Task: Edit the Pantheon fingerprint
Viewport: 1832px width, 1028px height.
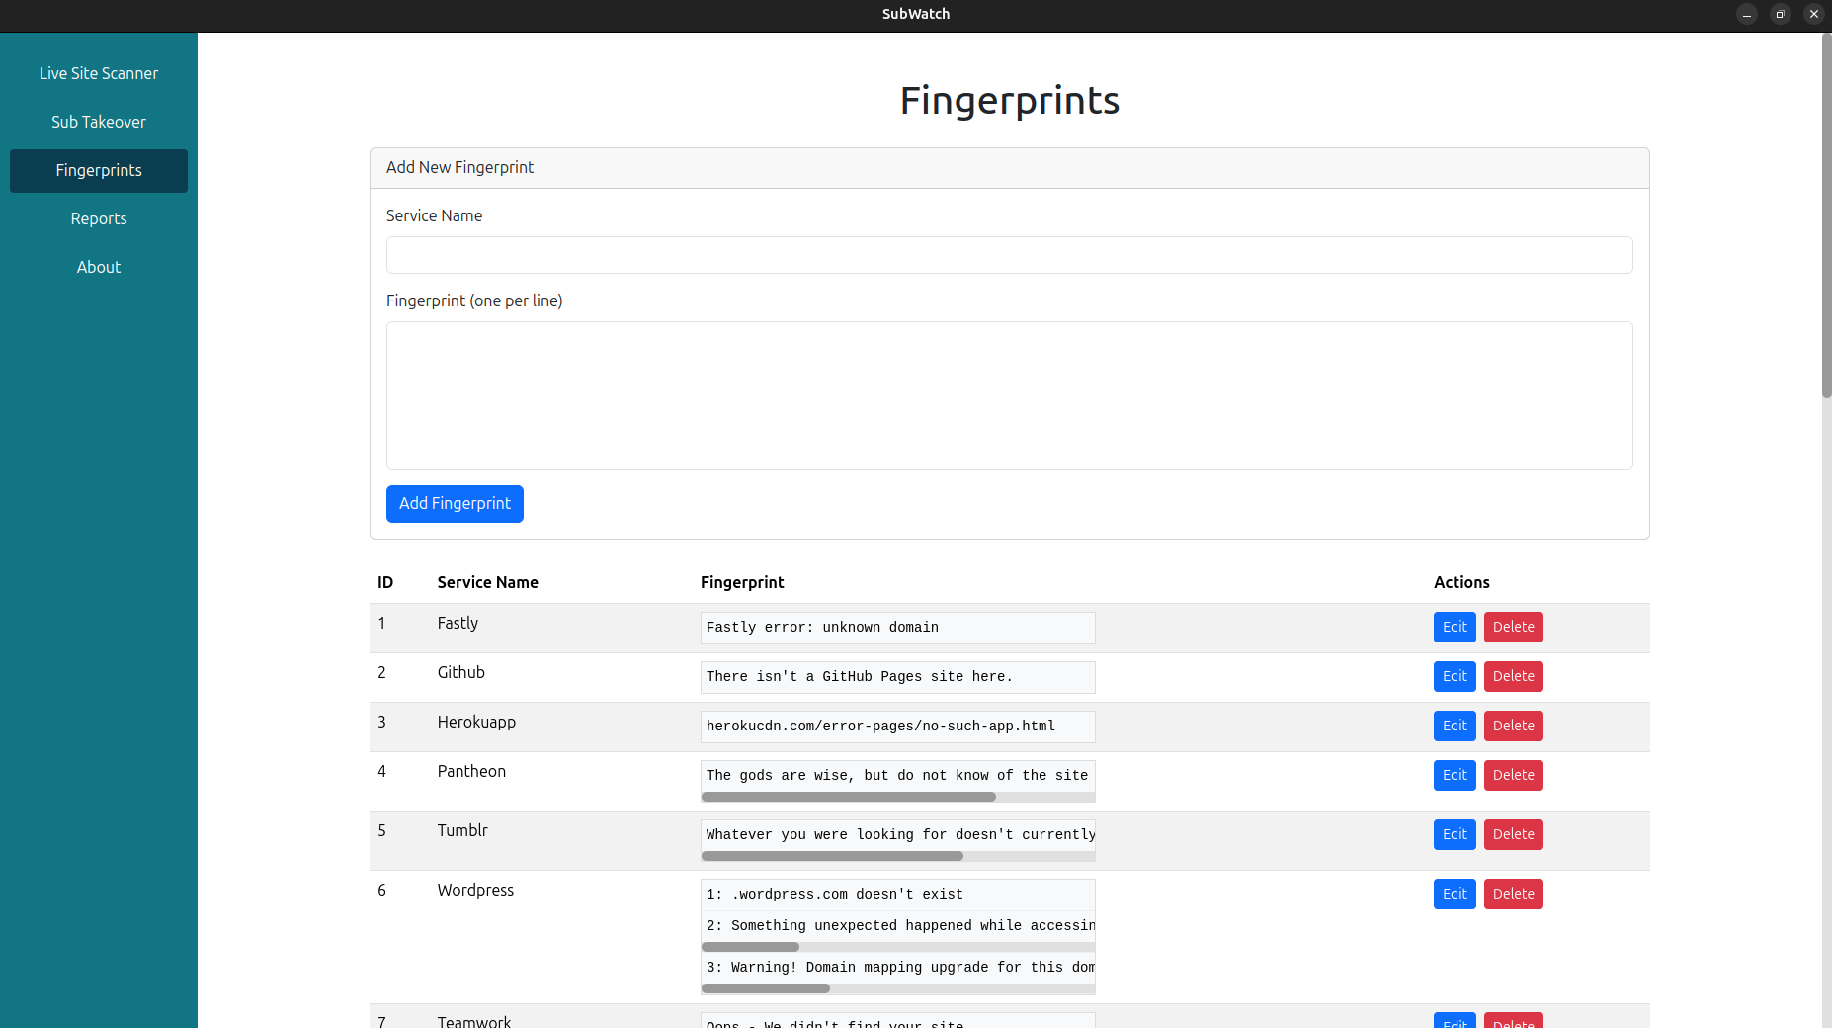Action: pos(1455,775)
